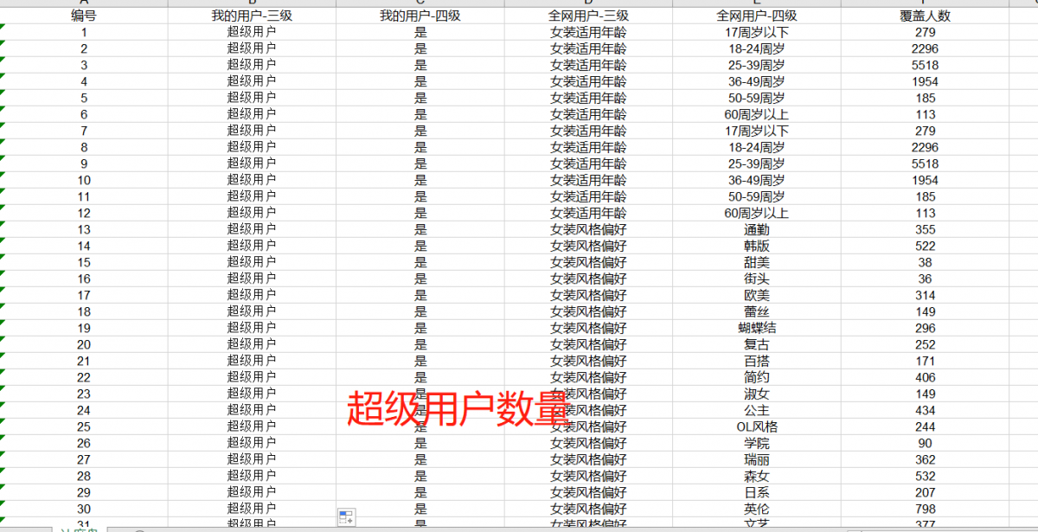
Task: Click the coverage value 406
Action: [925, 377]
